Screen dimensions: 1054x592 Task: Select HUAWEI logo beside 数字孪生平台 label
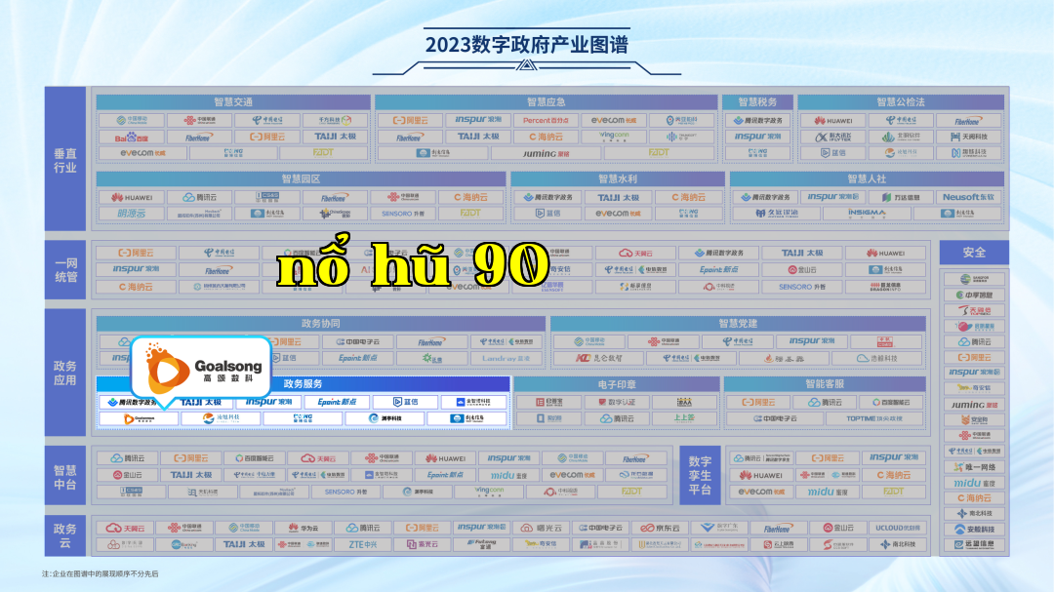coord(761,475)
